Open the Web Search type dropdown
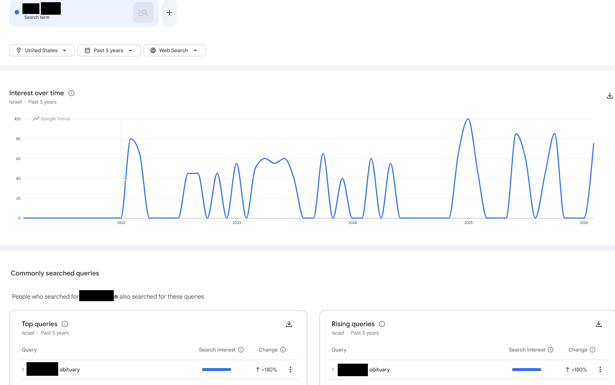The width and height of the screenshot is (615, 385). pos(175,50)
